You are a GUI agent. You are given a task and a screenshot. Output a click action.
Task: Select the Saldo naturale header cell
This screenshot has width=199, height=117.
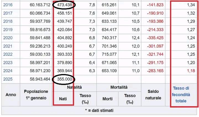154,94
